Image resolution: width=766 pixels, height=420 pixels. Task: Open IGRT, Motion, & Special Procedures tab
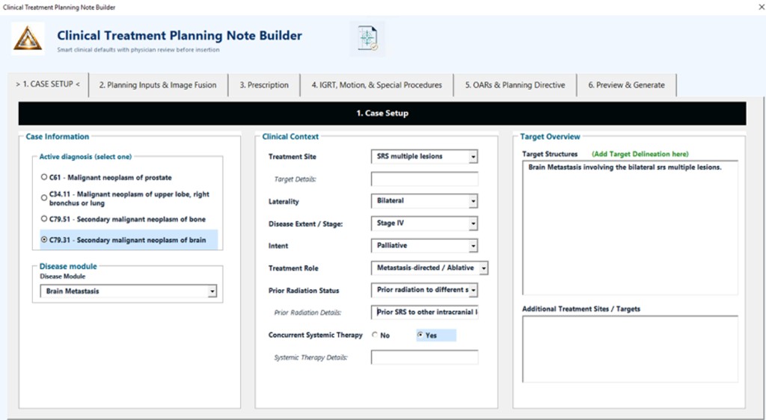coord(377,85)
